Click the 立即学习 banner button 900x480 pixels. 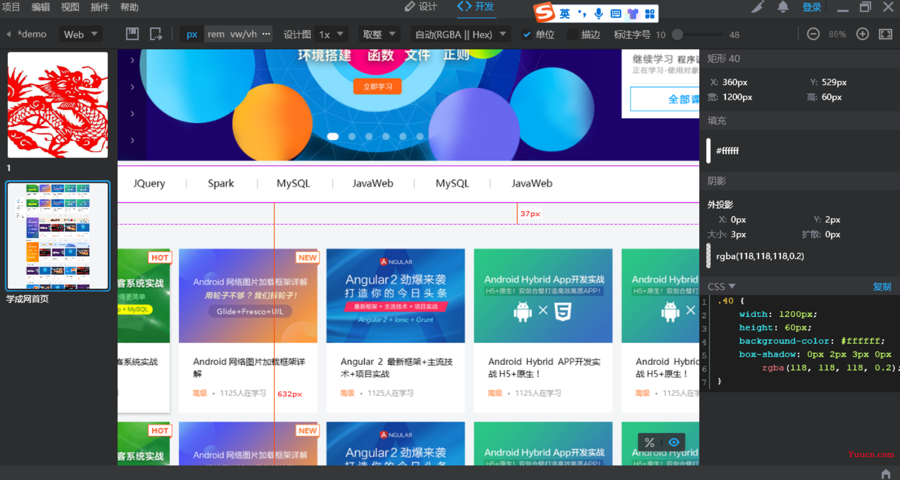pos(377,86)
